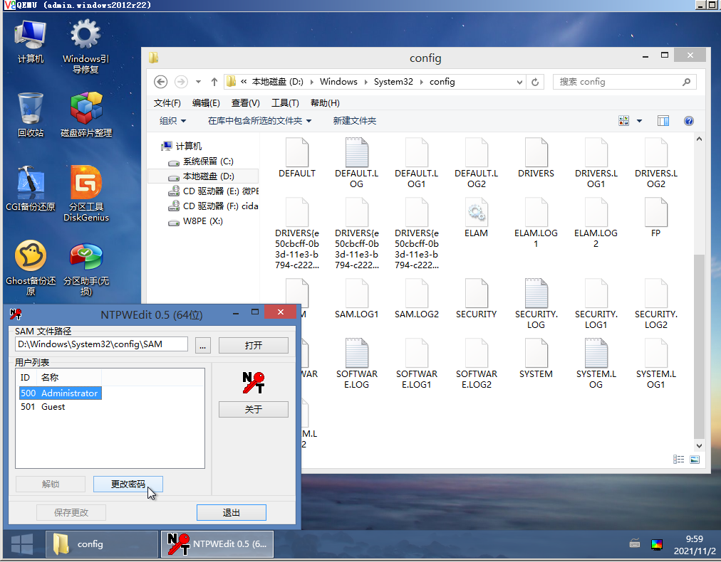Image resolution: width=721 pixels, height=562 pixels.
Task: Click the 退出 button
Action: pyautogui.click(x=232, y=512)
